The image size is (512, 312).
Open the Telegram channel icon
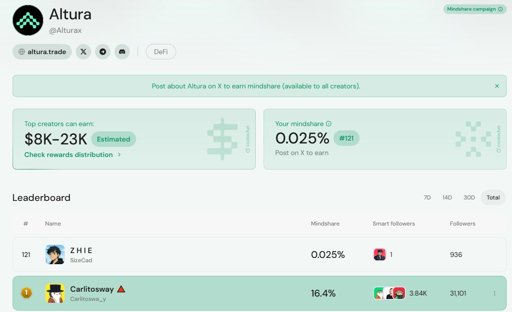click(x=102, y=52)
